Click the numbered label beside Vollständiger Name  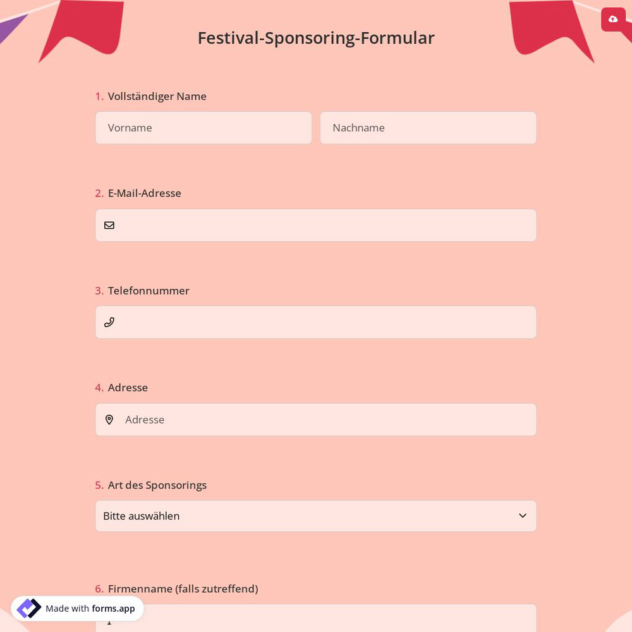pos(99,96)
